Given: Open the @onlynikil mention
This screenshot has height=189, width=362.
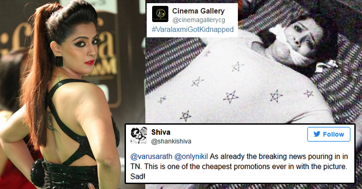Looking at the screenshot, I should pos(191,157).
